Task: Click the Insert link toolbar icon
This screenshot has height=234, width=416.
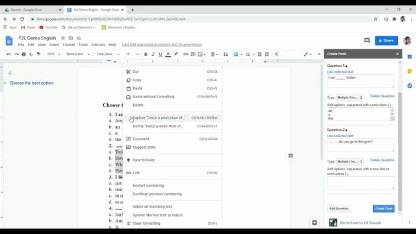Action: [x=186, y=54]
